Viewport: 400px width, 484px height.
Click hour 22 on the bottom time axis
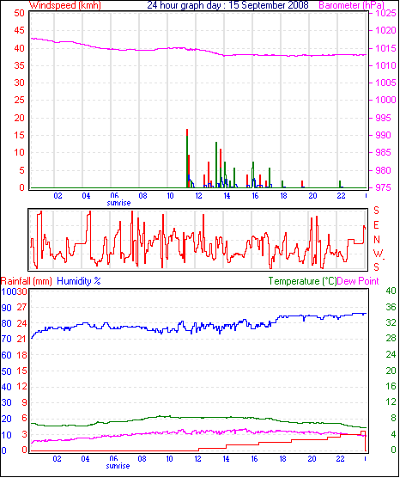[x=340, y=459]
